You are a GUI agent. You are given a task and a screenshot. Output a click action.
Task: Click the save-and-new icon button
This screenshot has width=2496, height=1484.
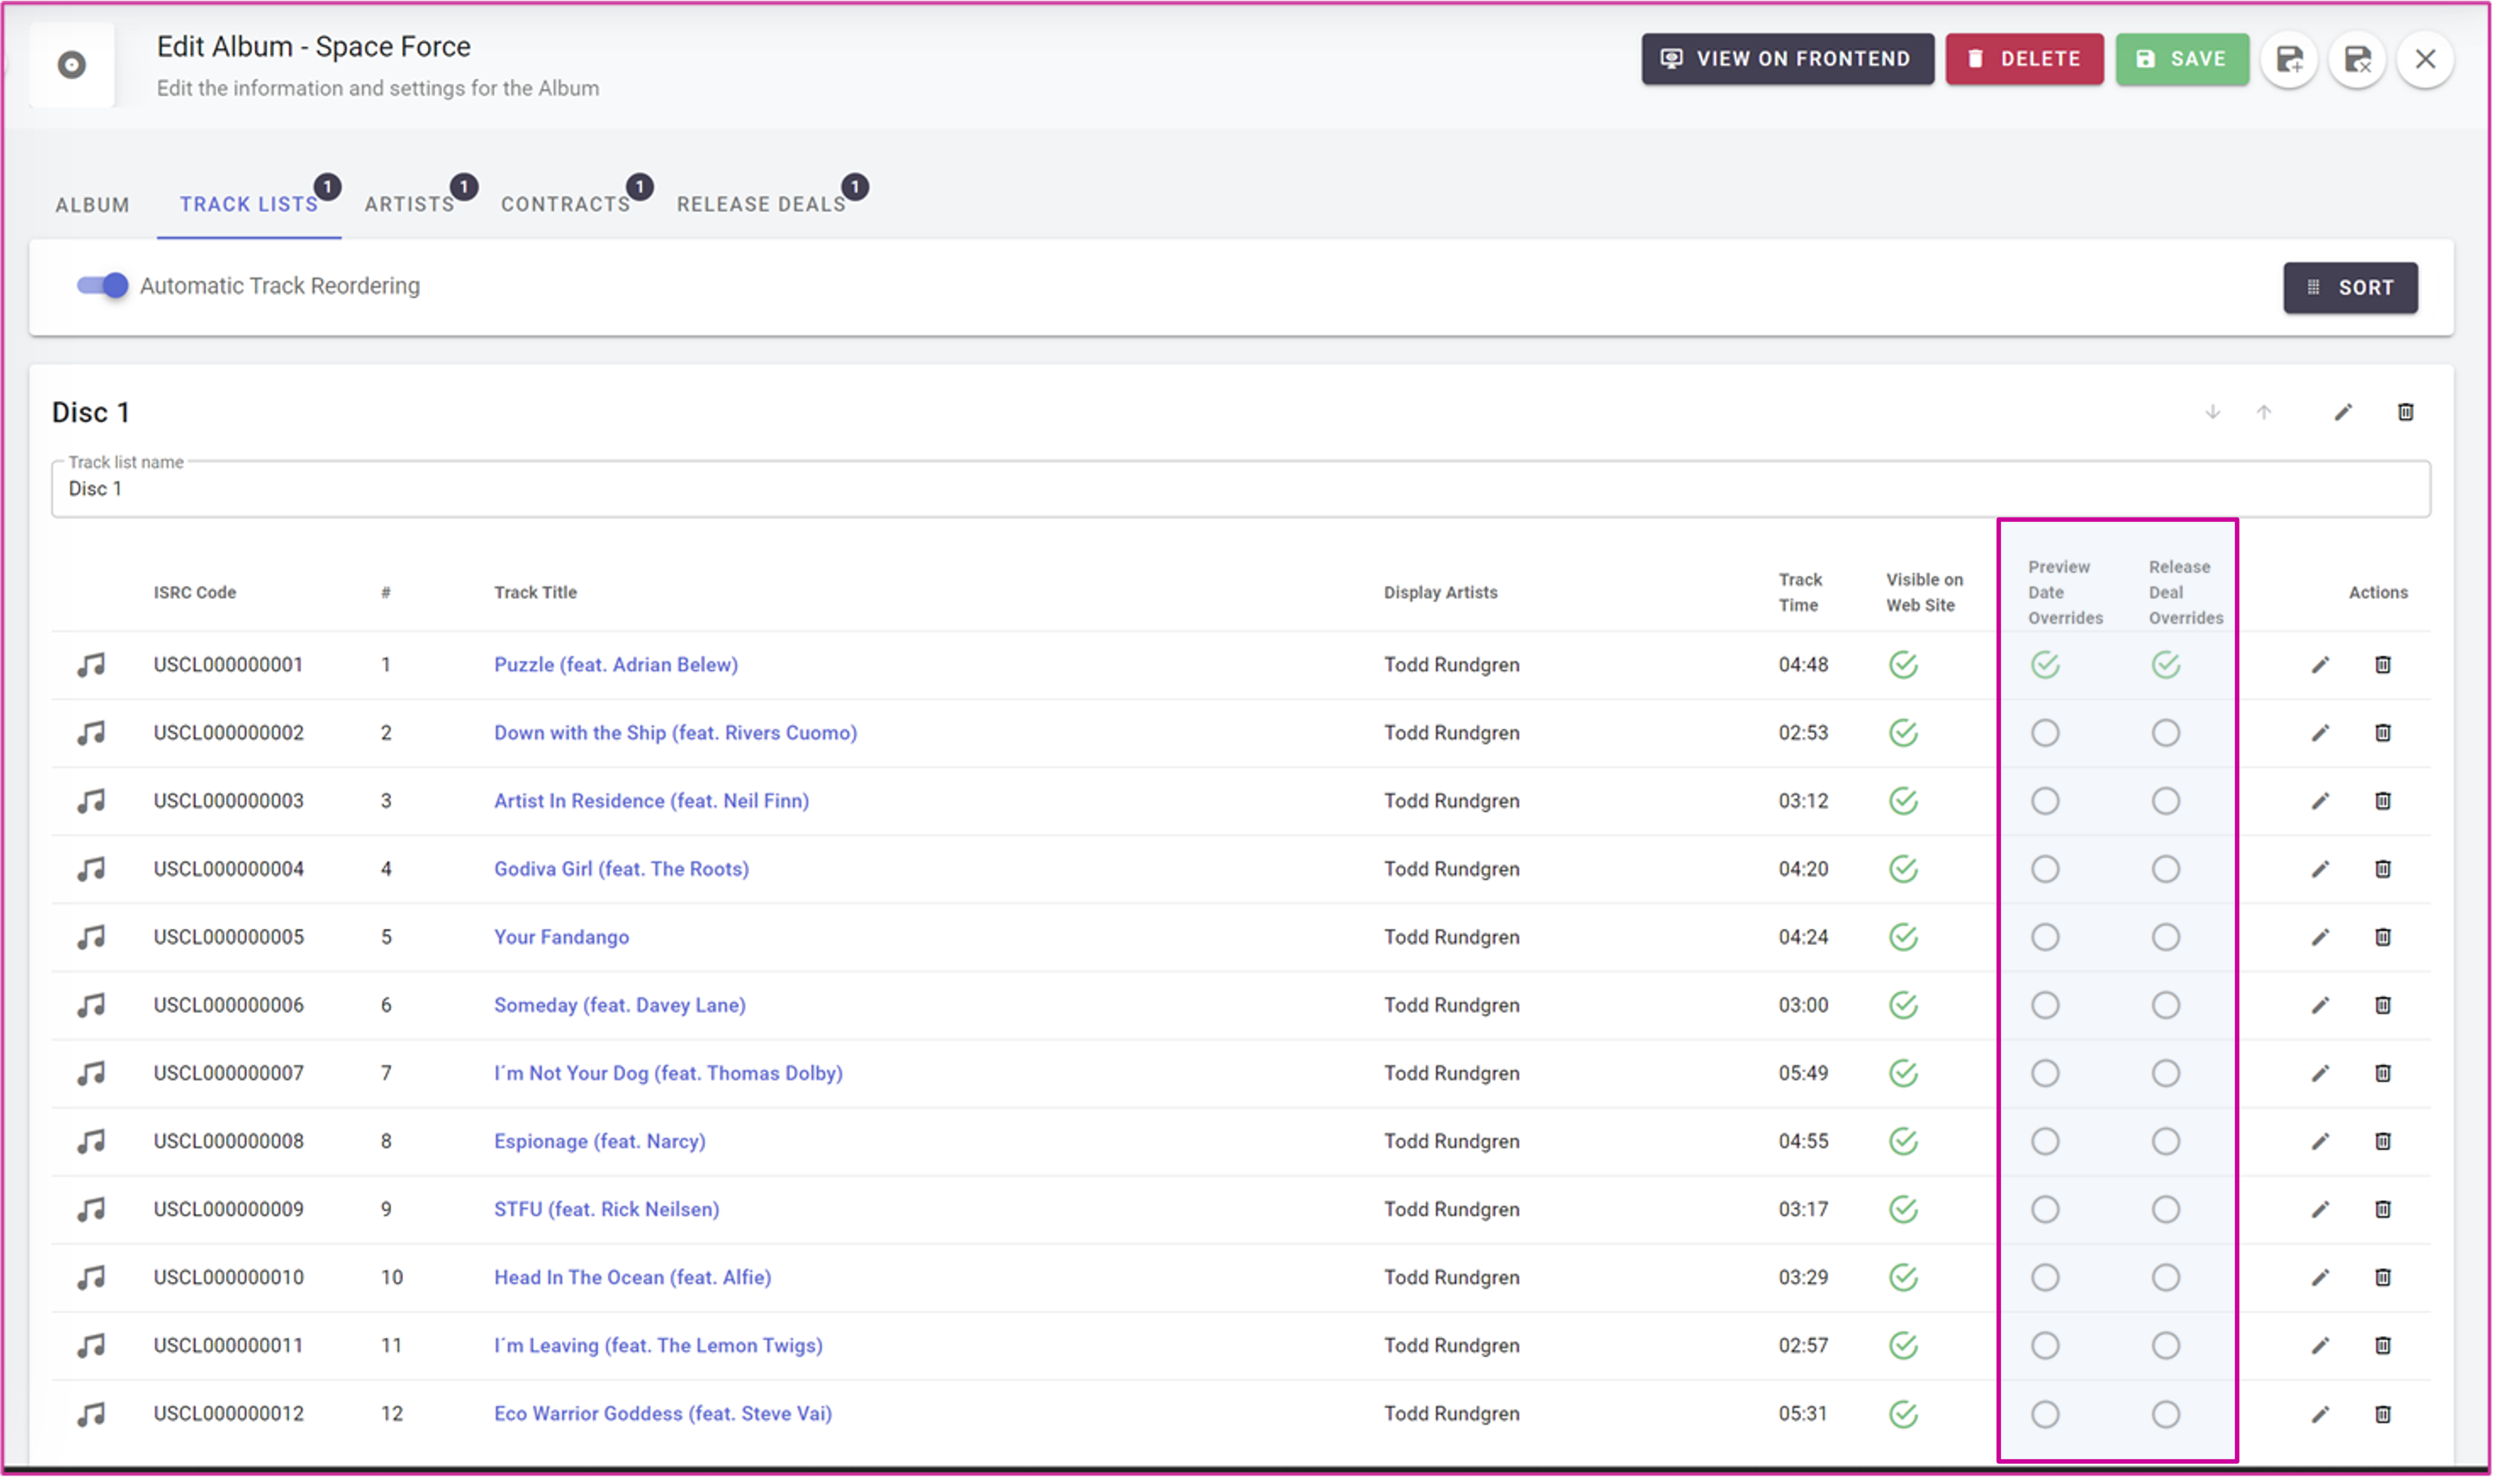tap(2289, 60)
